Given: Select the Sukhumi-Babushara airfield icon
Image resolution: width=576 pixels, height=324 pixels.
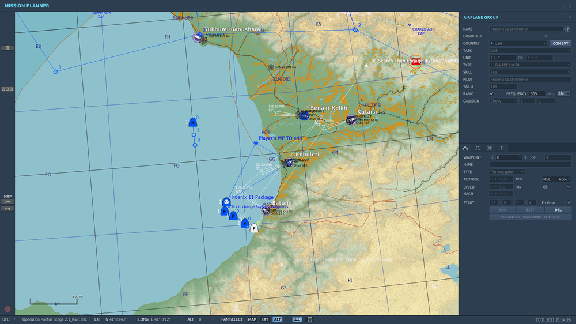Looking at the screenshot, I should (198, 37).
